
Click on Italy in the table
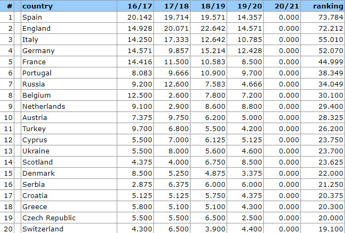30,39
